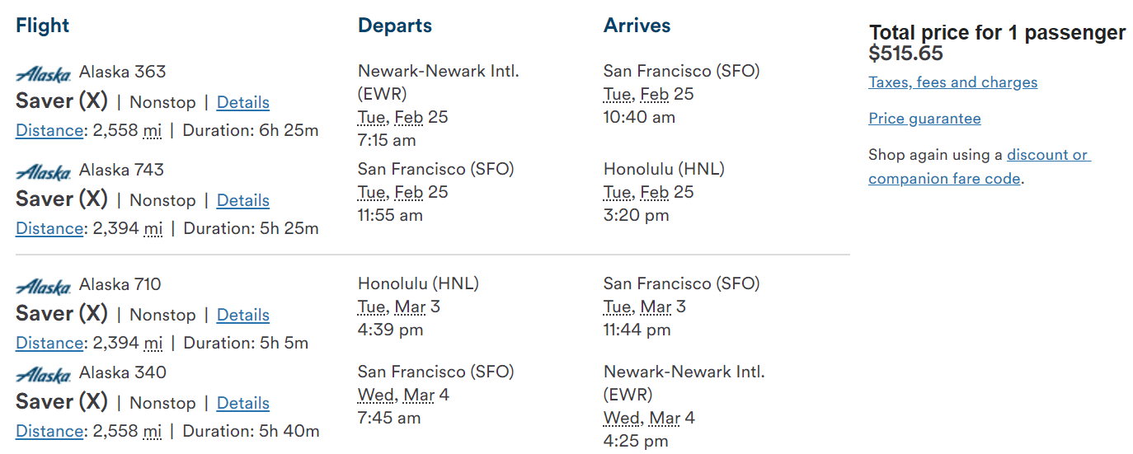Click the mi abbreviation in the 2,558 mi EWR–SFO distance
This screenshot has height=454, width=1133.
(152, 130)
